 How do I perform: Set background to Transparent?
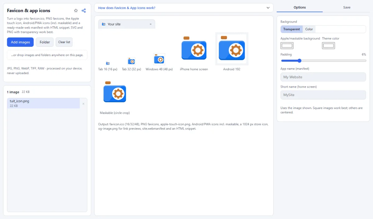292,29
